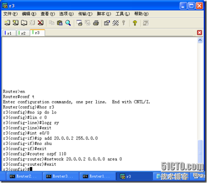
Task: Click the printer icon in toolbar
Action: pyautogui.click(x=96, y=23)
